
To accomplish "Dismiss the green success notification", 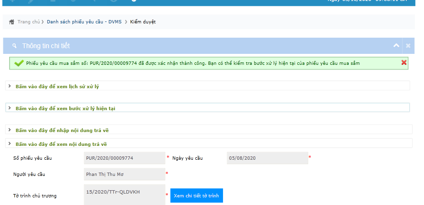I will (404, 62).
